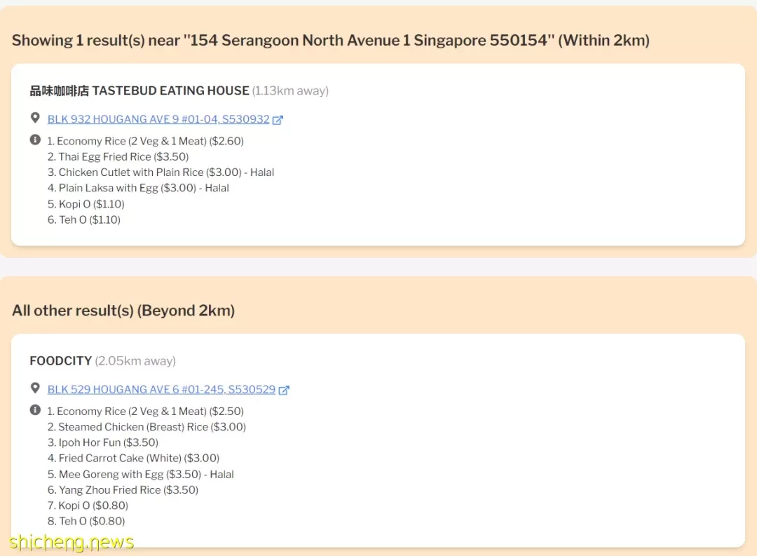The image size is (757, 556).
Task: Select 'Yang Zhou Fried Rice ($3.50)' item
Action: tap(123, 490)
